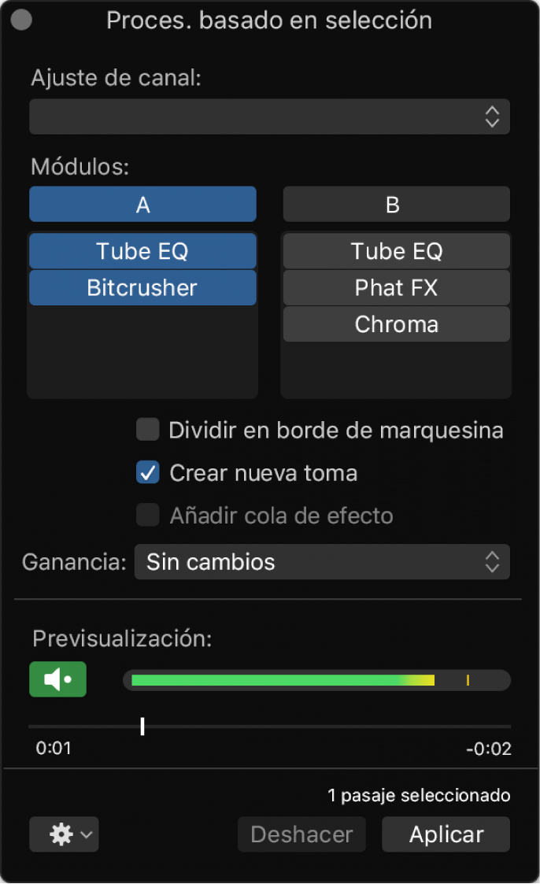This screenshot has width=540, height=884.
Task: Open the gear action menu
Action: click(x=61, y=834)
